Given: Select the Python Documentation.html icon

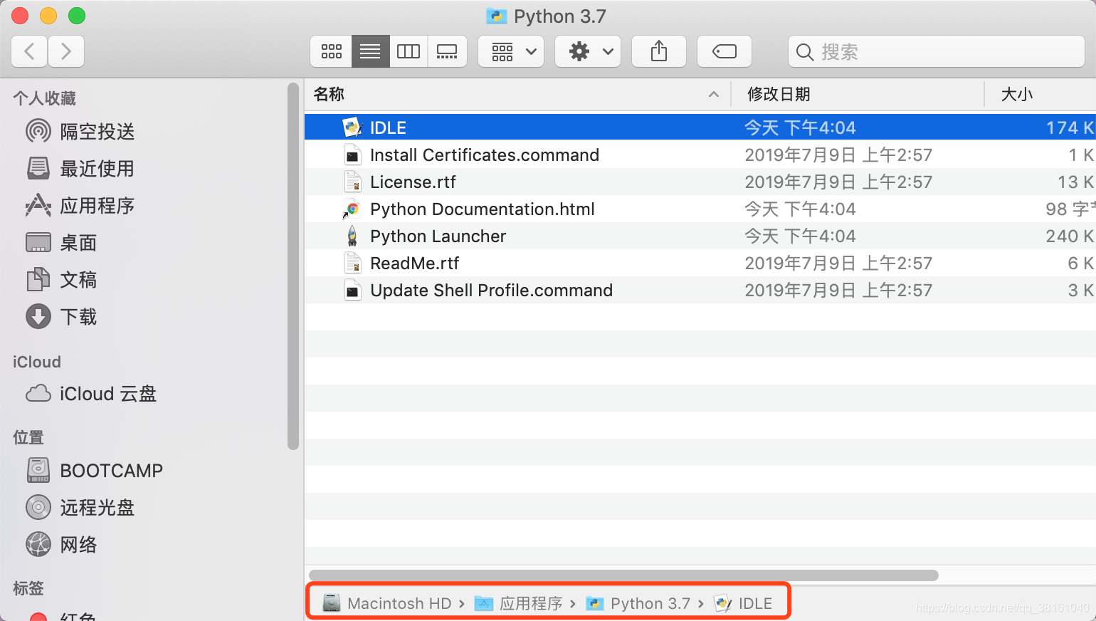Looking at the screenshot, I should pyautogui.click(x=352, y=209).
